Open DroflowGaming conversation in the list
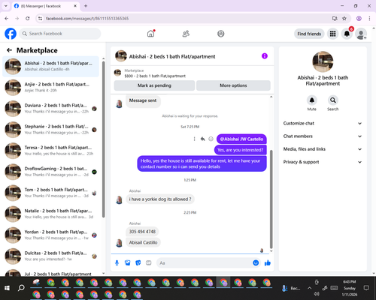This screenshot has height=300, width=376. tap(50, 172)
